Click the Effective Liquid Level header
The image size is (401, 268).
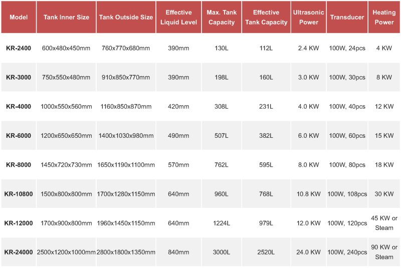(x=179, y=17)
